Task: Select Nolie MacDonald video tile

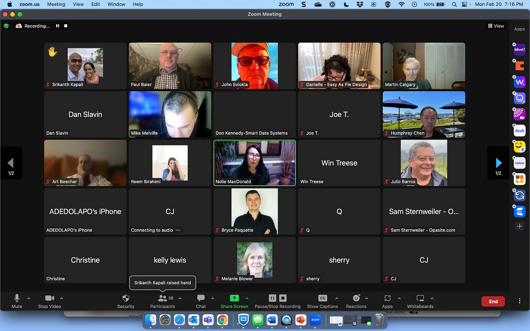Action: [254, 163]
